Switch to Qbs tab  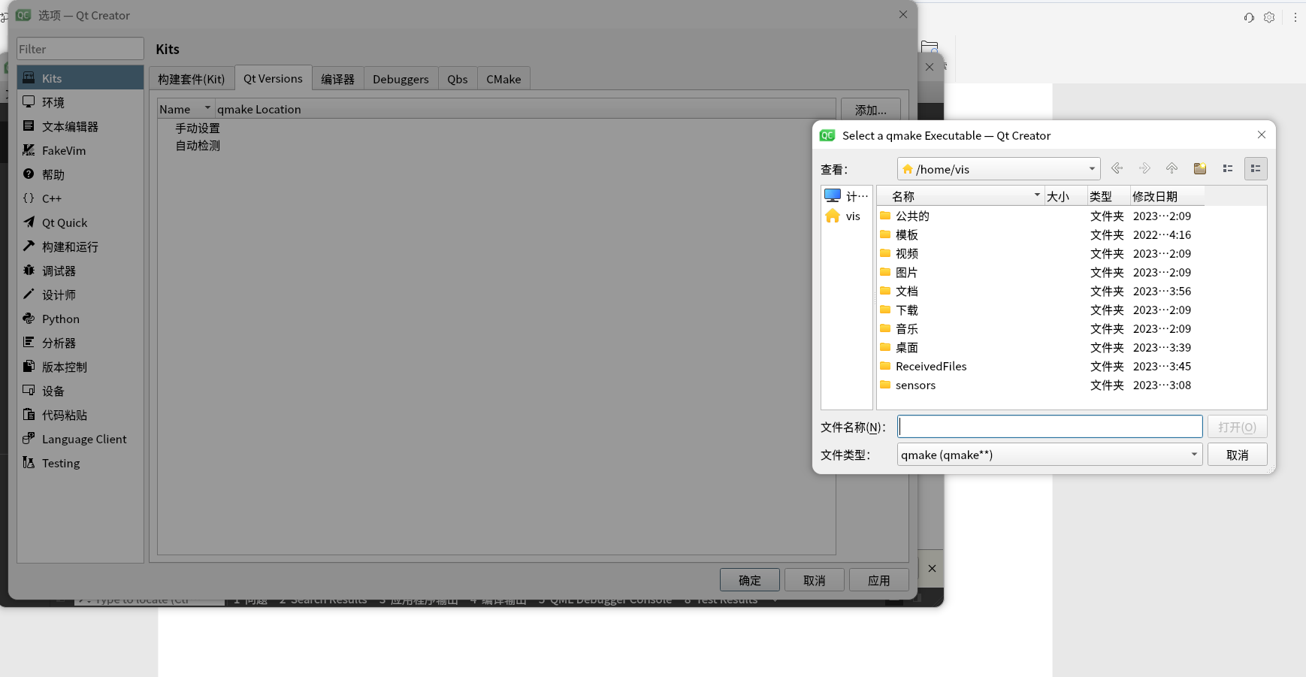click(458, 79)
